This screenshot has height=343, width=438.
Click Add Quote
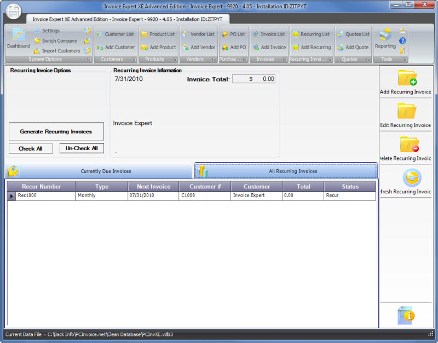pyautogui.click(x=353, y=48)
